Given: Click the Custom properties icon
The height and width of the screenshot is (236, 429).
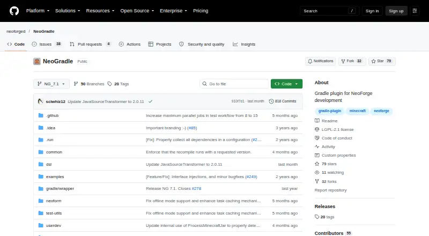Looking at the screenshot, I should tap(317, 155).
